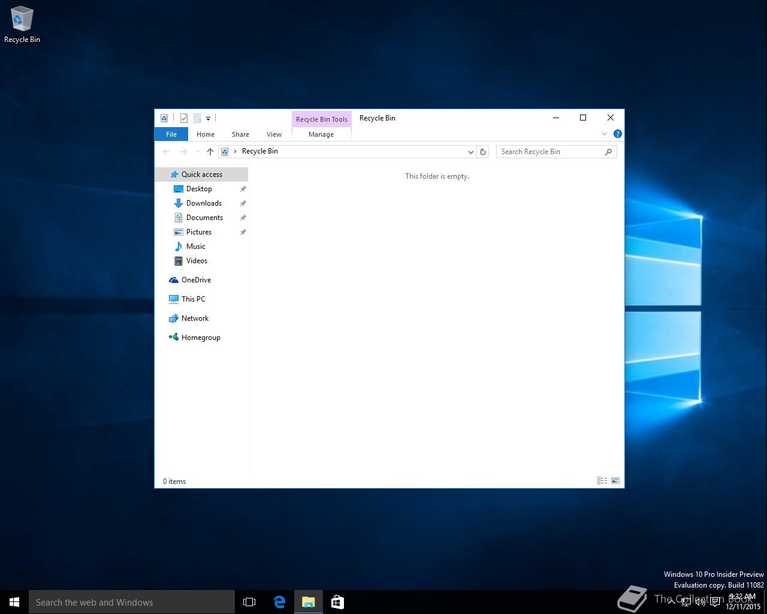This screenshot has width=767, height=614.
Task: Open Task View on the taskbar
Action: pos(249,602)
